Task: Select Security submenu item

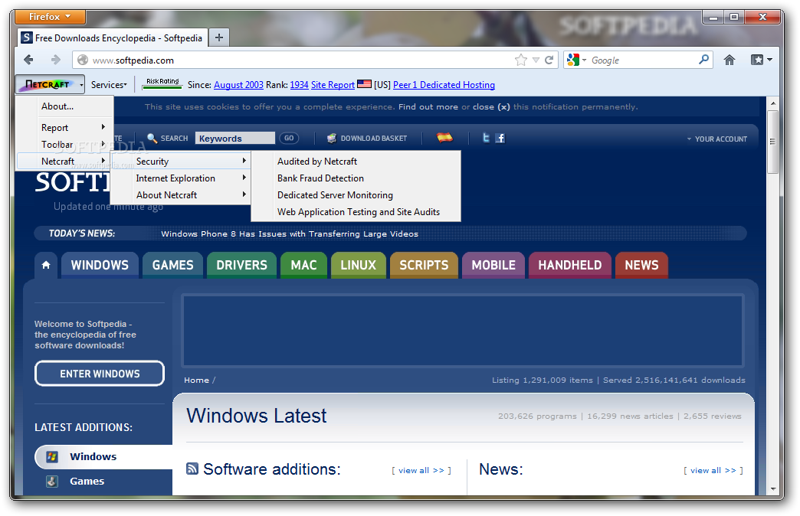Action: (181, 161)
